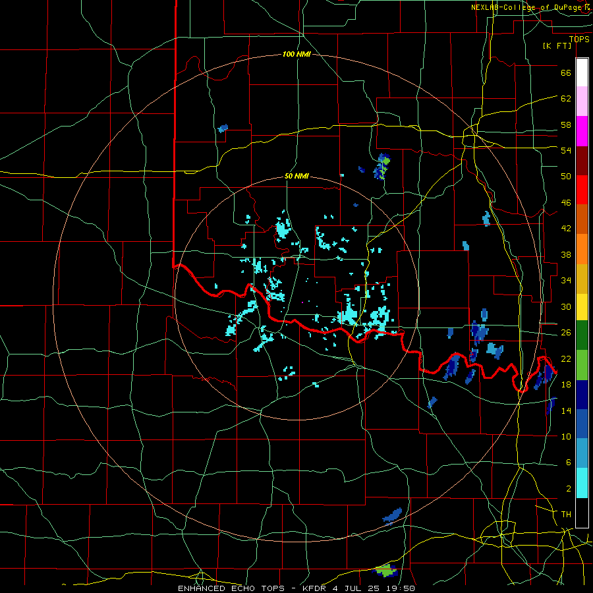Screen dimensions: 593x593
Task: Click the 58 scale value
Action: [566, 125]
